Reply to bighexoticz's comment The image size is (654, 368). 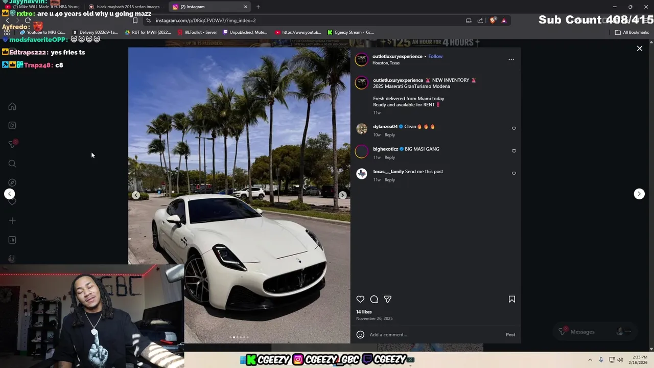click(x=390, y=157)
